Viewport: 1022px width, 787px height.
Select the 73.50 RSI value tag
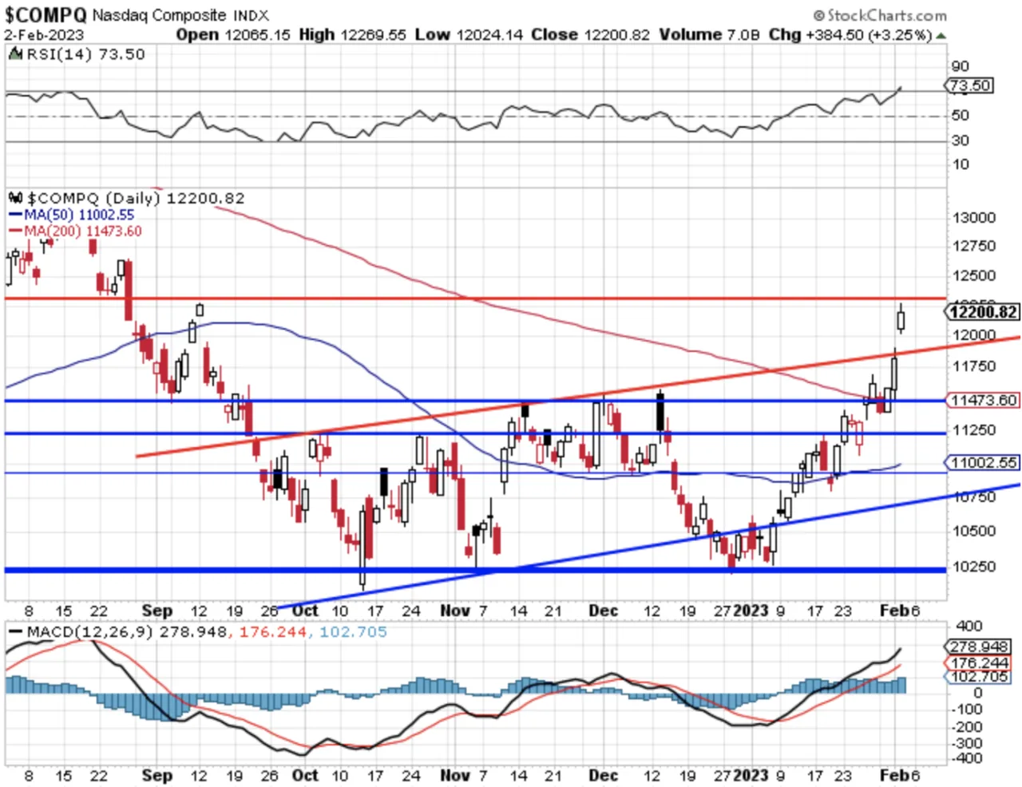969,85
